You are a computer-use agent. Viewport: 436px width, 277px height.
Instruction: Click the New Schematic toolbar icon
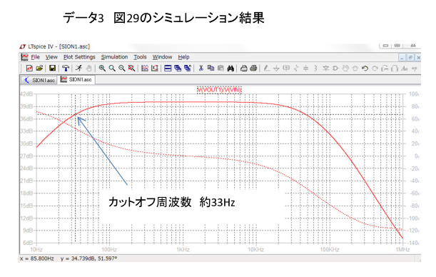tap(29, 68)
